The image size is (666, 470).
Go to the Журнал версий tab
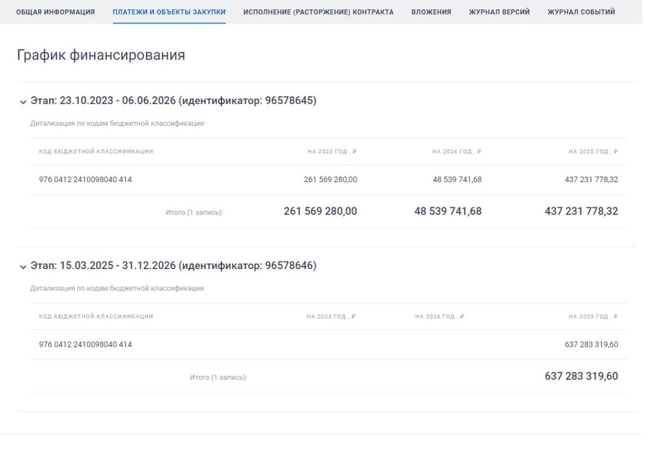click(499, 12)
